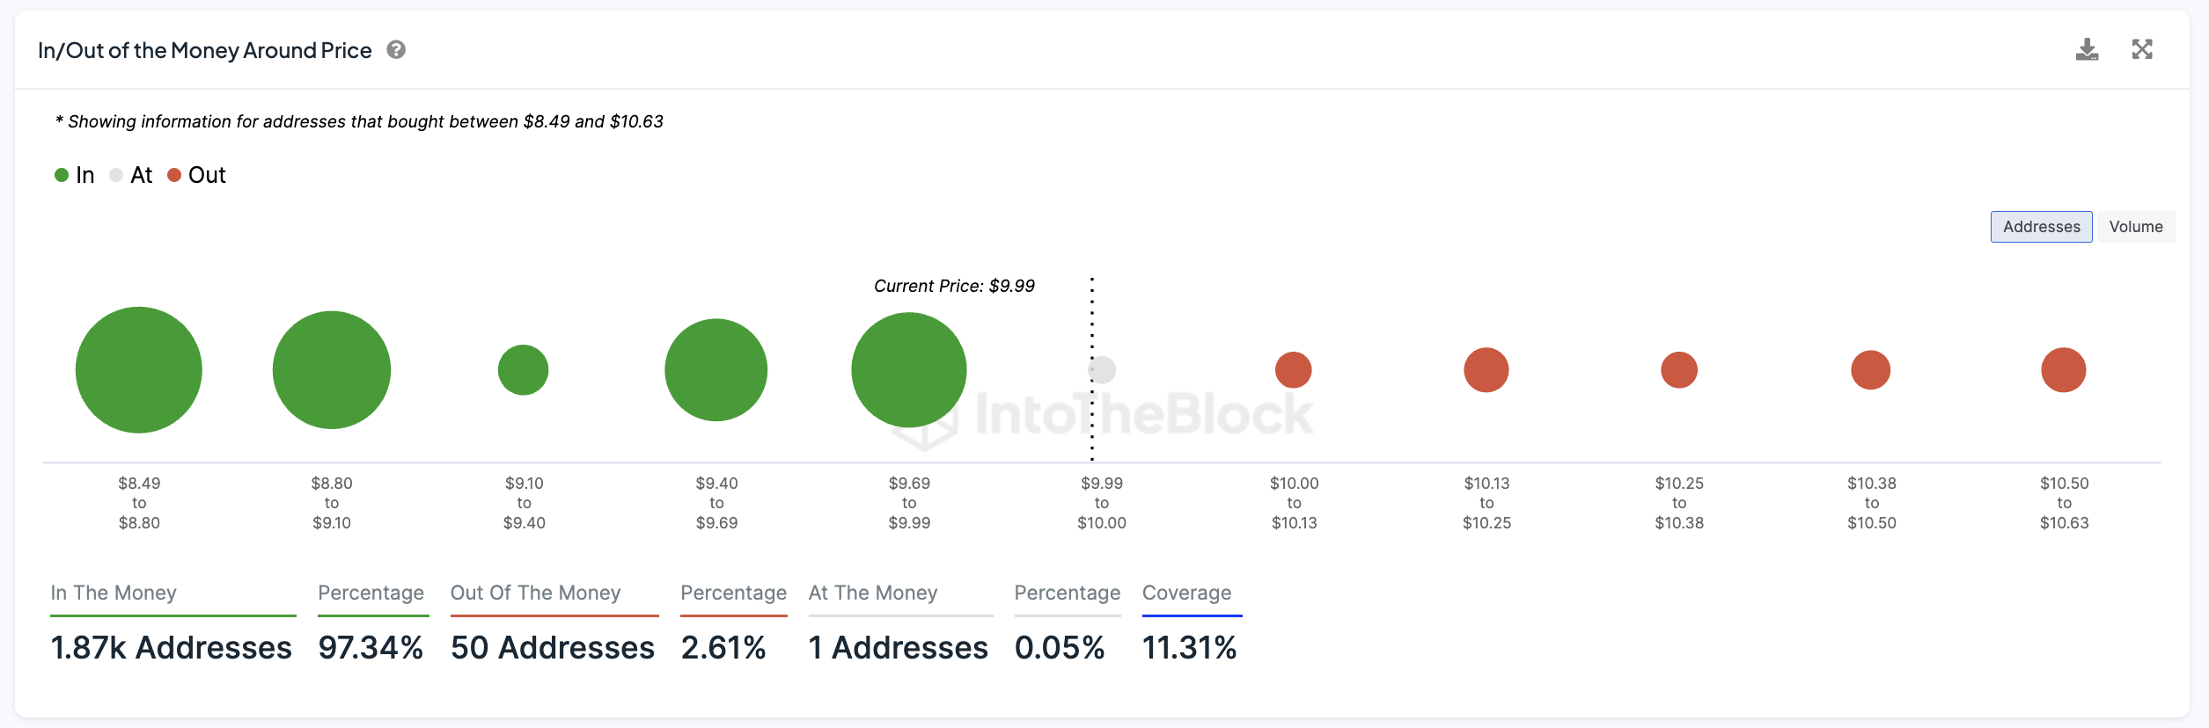Click the $10.50 to $10.63 red bubble
The height and width of the screenshot is (728, 2209).
coord(2064,370)
